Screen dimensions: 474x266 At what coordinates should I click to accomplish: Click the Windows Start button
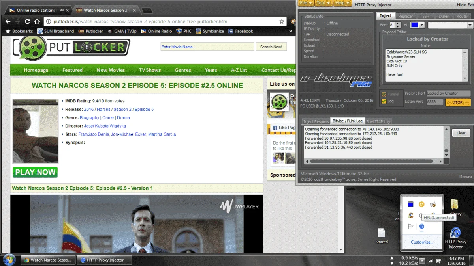9,260
